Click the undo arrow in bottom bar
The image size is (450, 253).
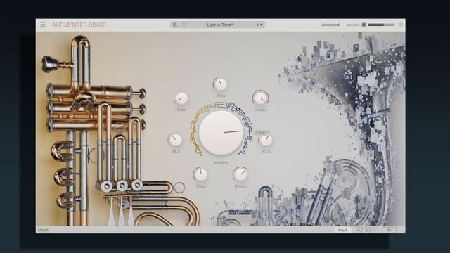[359, 230]
